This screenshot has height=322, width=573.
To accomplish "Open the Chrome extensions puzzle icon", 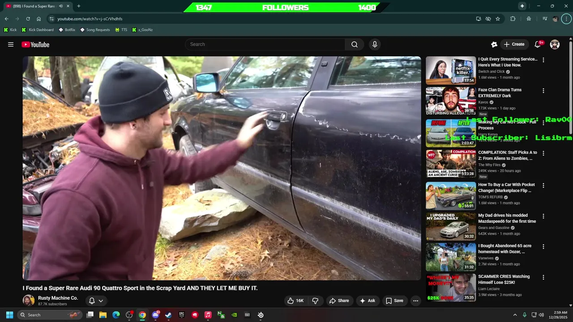I will click(x=513, y=19).
